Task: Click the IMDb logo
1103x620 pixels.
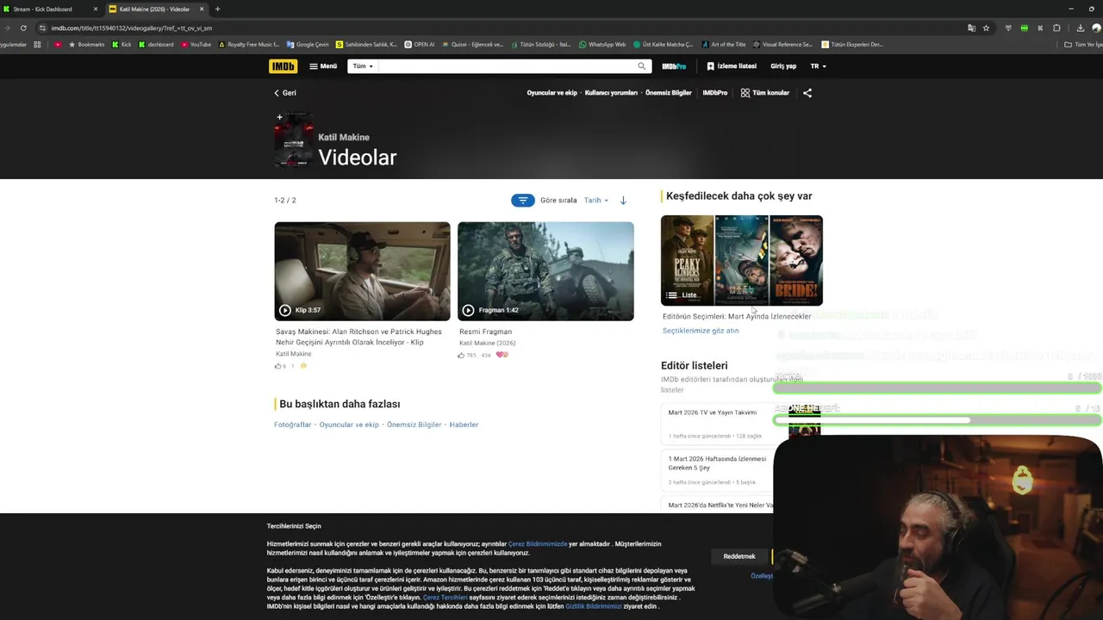Action: coord(283,66)
